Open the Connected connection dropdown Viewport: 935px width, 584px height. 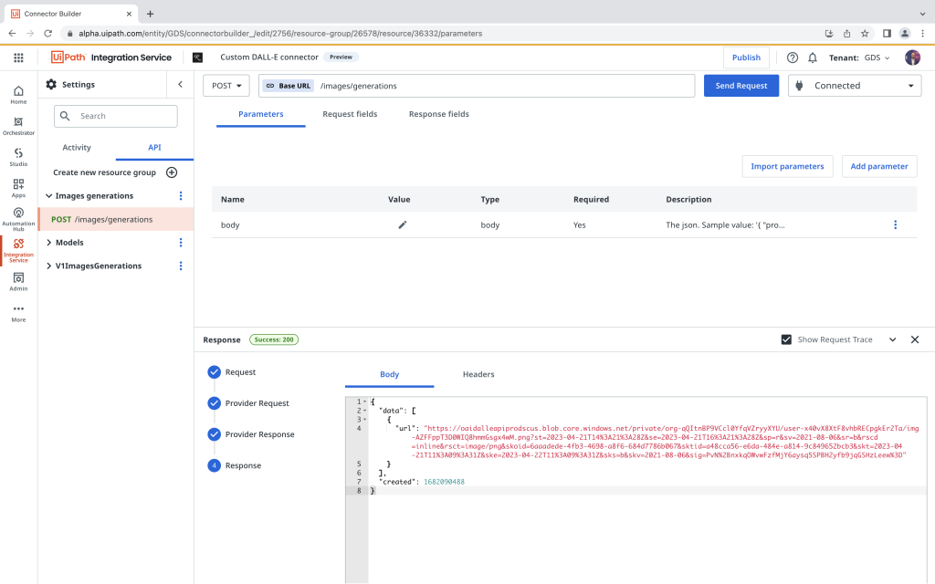[x=855, y=86]
